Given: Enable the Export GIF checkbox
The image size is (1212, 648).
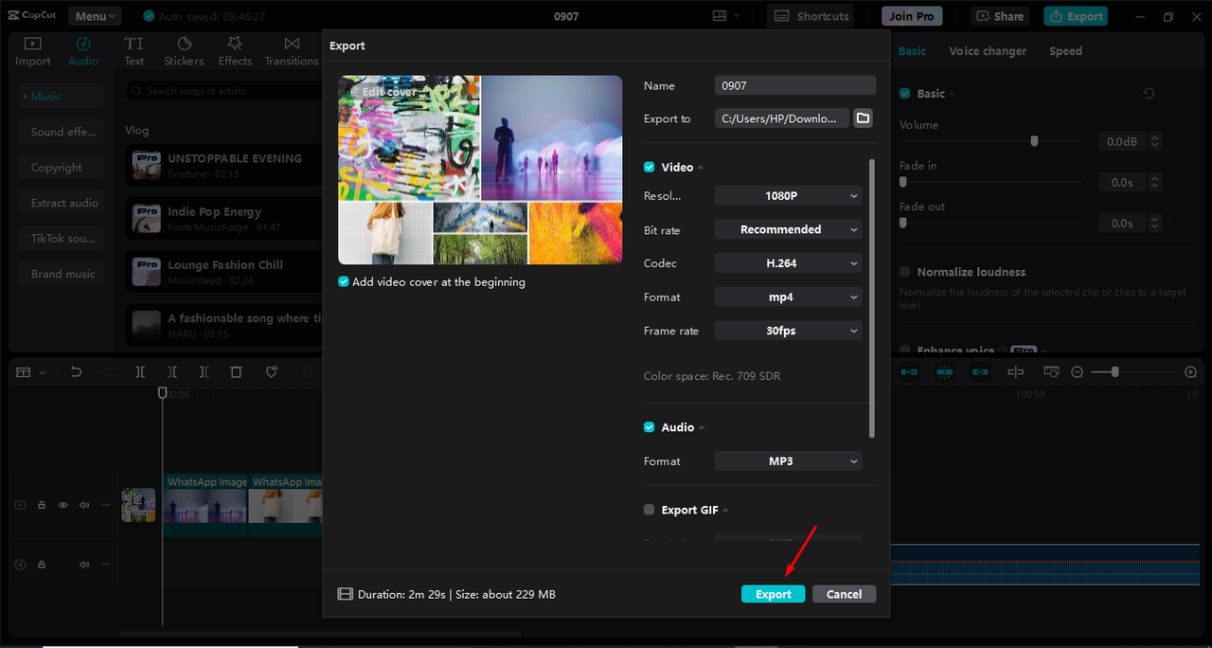Looking at the screenshot, I should [x=650, y=510].
